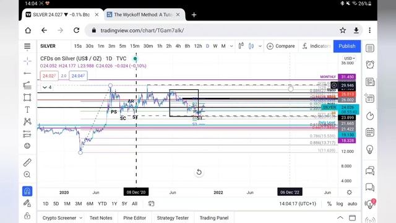Toggle percent scale mode

tap(329, 204)
